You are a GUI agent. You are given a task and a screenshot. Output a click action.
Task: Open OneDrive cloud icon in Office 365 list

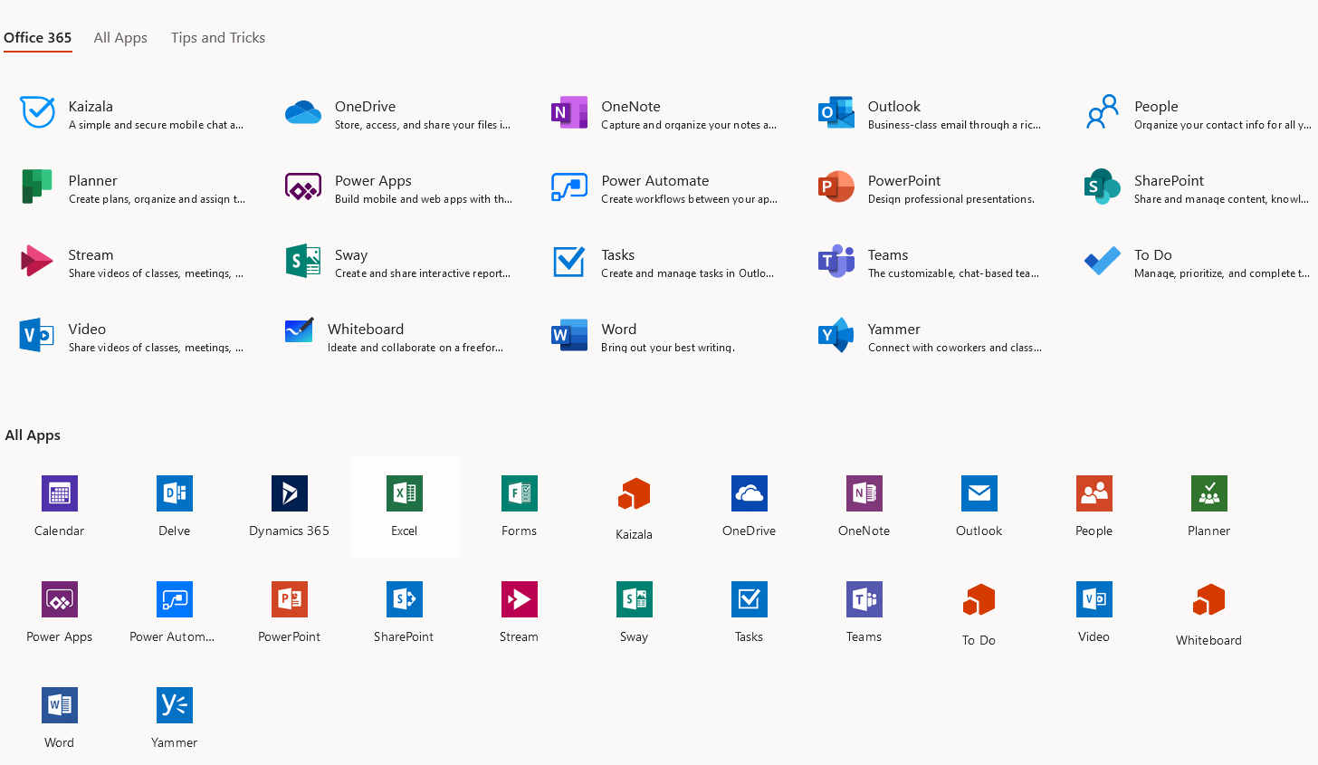tap(303, 112)
